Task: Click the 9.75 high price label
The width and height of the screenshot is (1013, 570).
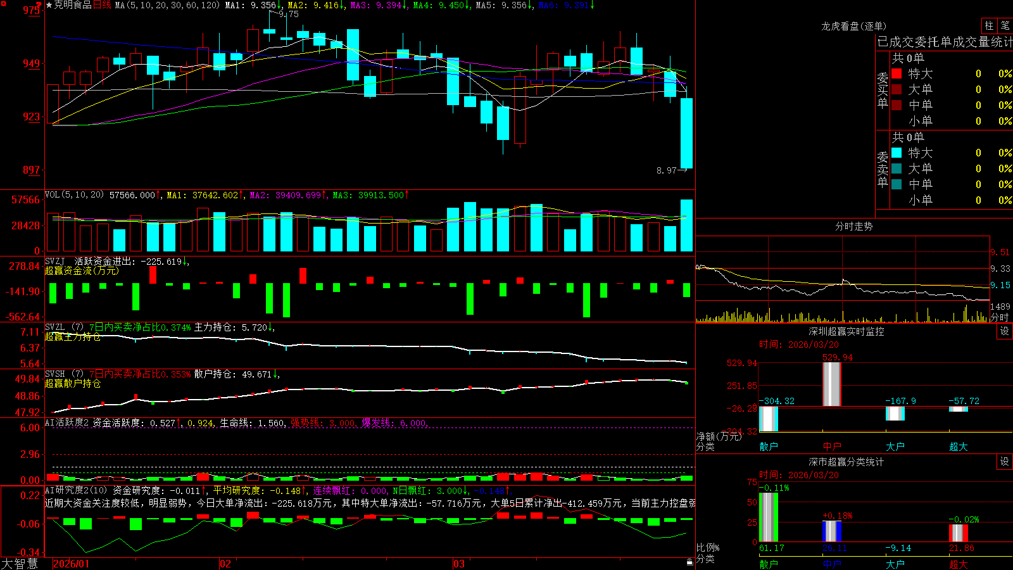Action: tap(289, 14)
